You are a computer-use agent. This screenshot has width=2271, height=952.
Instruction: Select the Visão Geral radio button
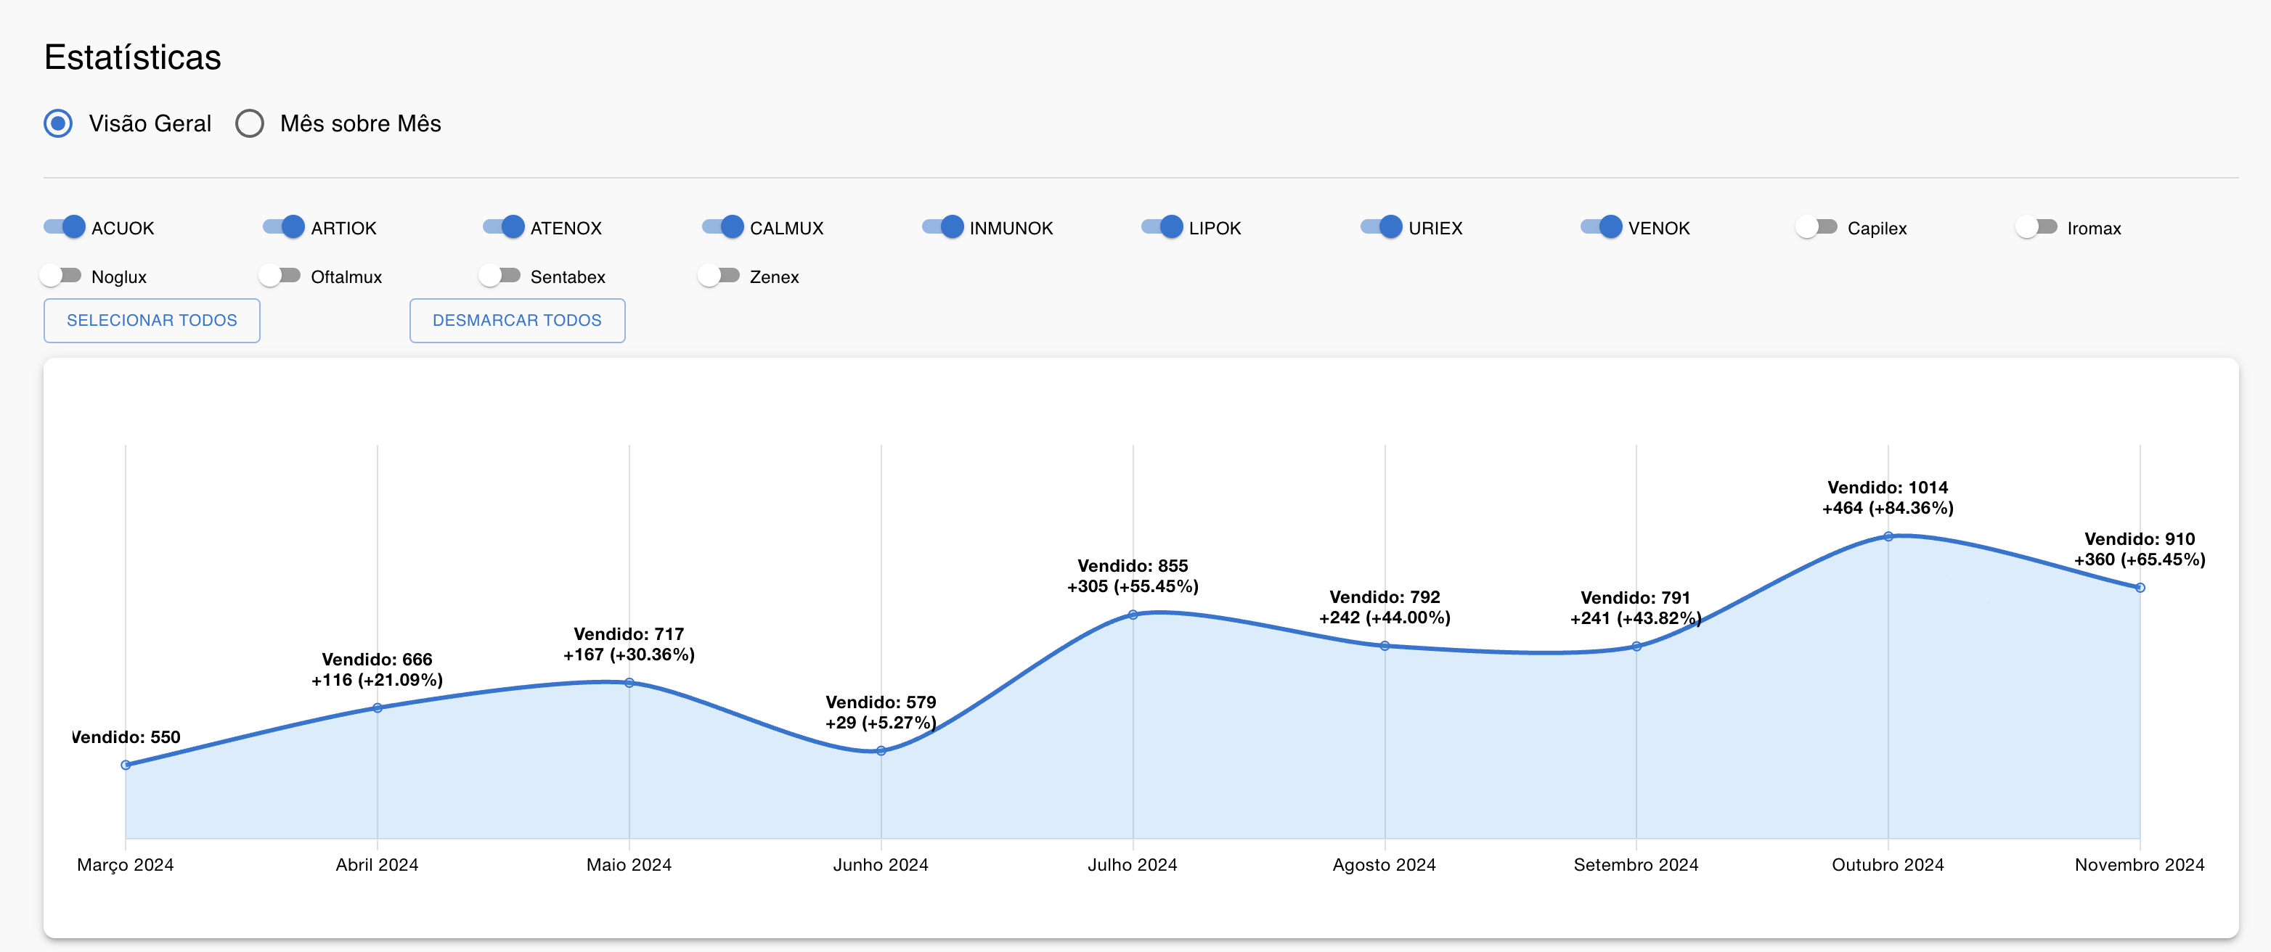click(58, 123)
